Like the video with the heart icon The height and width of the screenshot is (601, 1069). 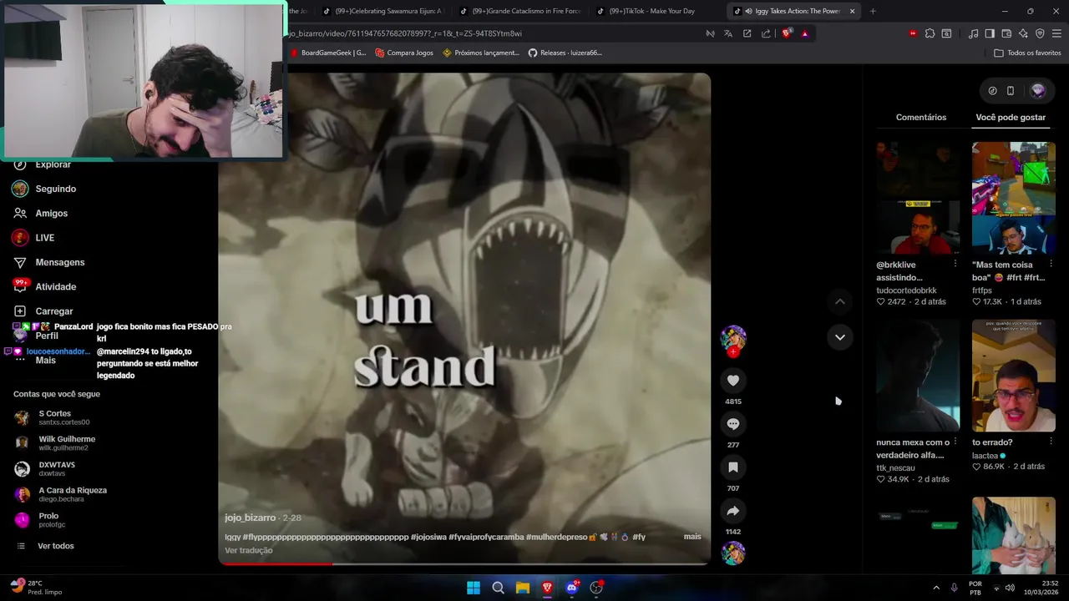pos(732,381)
